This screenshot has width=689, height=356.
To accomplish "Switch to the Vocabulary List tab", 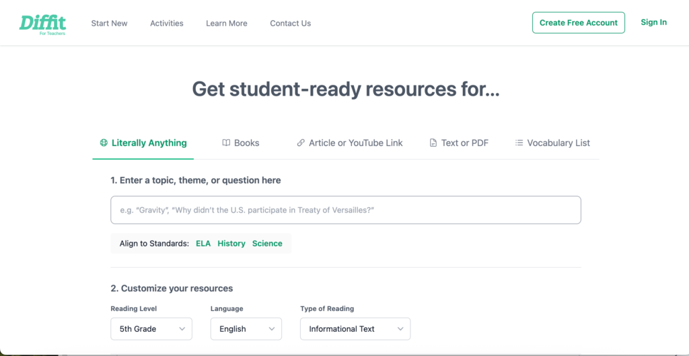I will [x=553, y=143].
